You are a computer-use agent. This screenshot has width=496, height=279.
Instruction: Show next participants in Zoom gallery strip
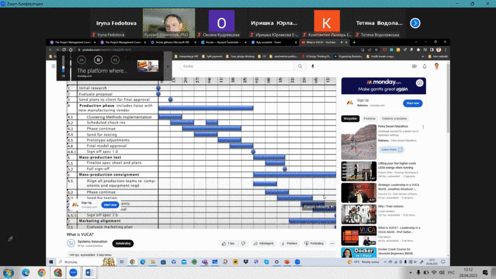tap(415, 23)
